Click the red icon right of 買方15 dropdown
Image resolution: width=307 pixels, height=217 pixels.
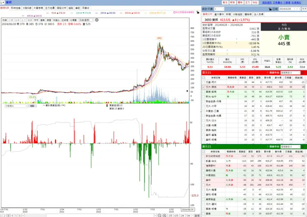pos(302,73)
